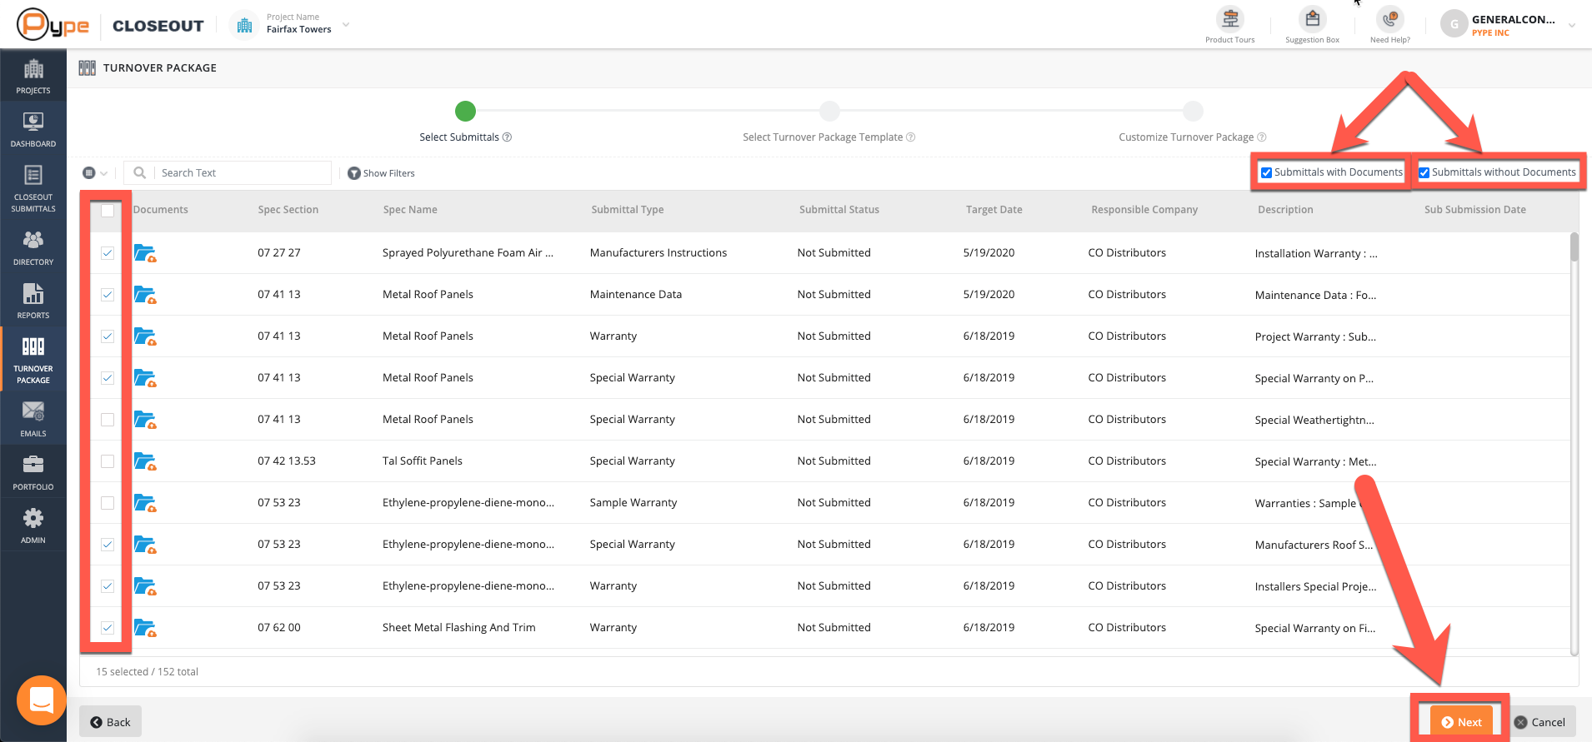This screenshot has width=1592, height=742.
Task: Open documents folder for Sample Warranty row
Action: (145, 503)
